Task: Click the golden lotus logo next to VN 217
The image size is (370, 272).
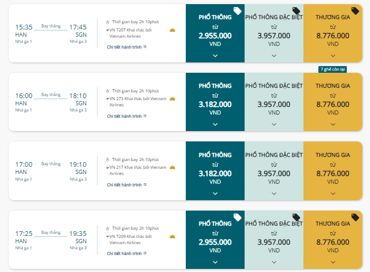Action: pyautogui.click(x=172, y=167)
